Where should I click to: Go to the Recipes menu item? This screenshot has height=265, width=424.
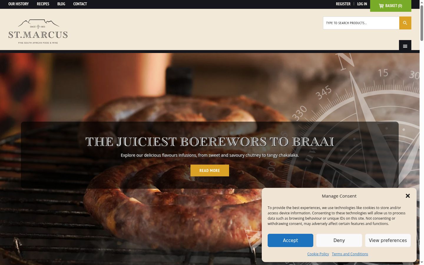click(x=43, y=4)
